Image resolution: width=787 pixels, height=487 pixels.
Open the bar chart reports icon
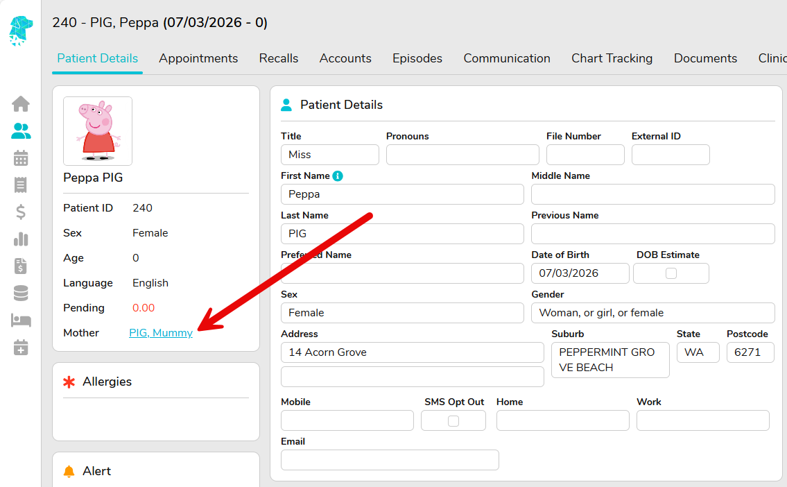pos(21,239)
